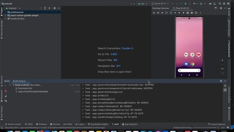Expand Gradle Scripts node
Viewport: 234px width, 132px height.
click(5, 19)
